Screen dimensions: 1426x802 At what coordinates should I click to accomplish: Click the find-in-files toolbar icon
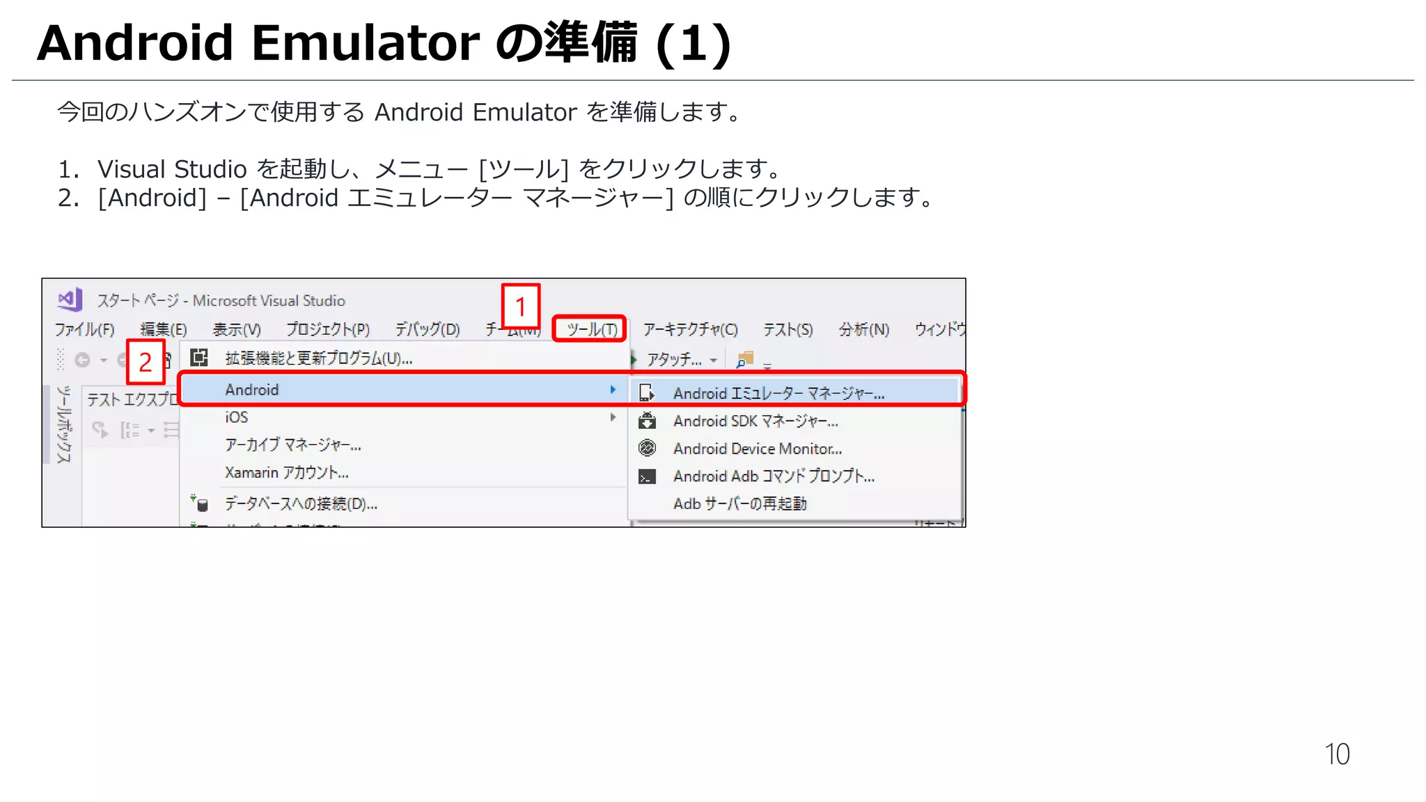[x=745, y=359]
